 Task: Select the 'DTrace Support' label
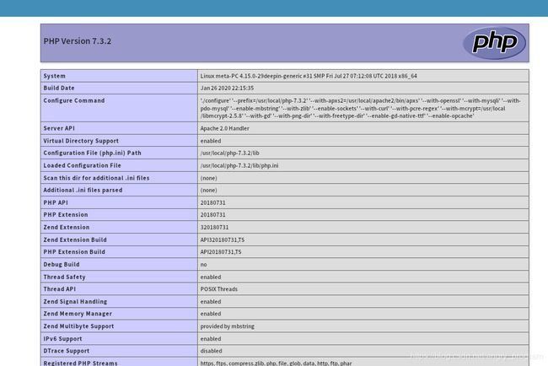click(67, 351)
